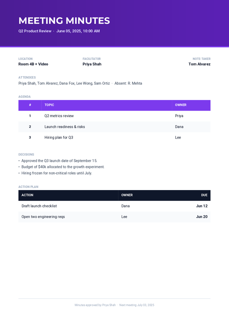Select Hiring plan for Q3 row
229x324 pixels.
114,137
